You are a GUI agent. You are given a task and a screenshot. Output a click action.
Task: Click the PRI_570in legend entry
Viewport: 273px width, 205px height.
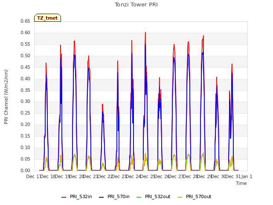click(114, 196)
